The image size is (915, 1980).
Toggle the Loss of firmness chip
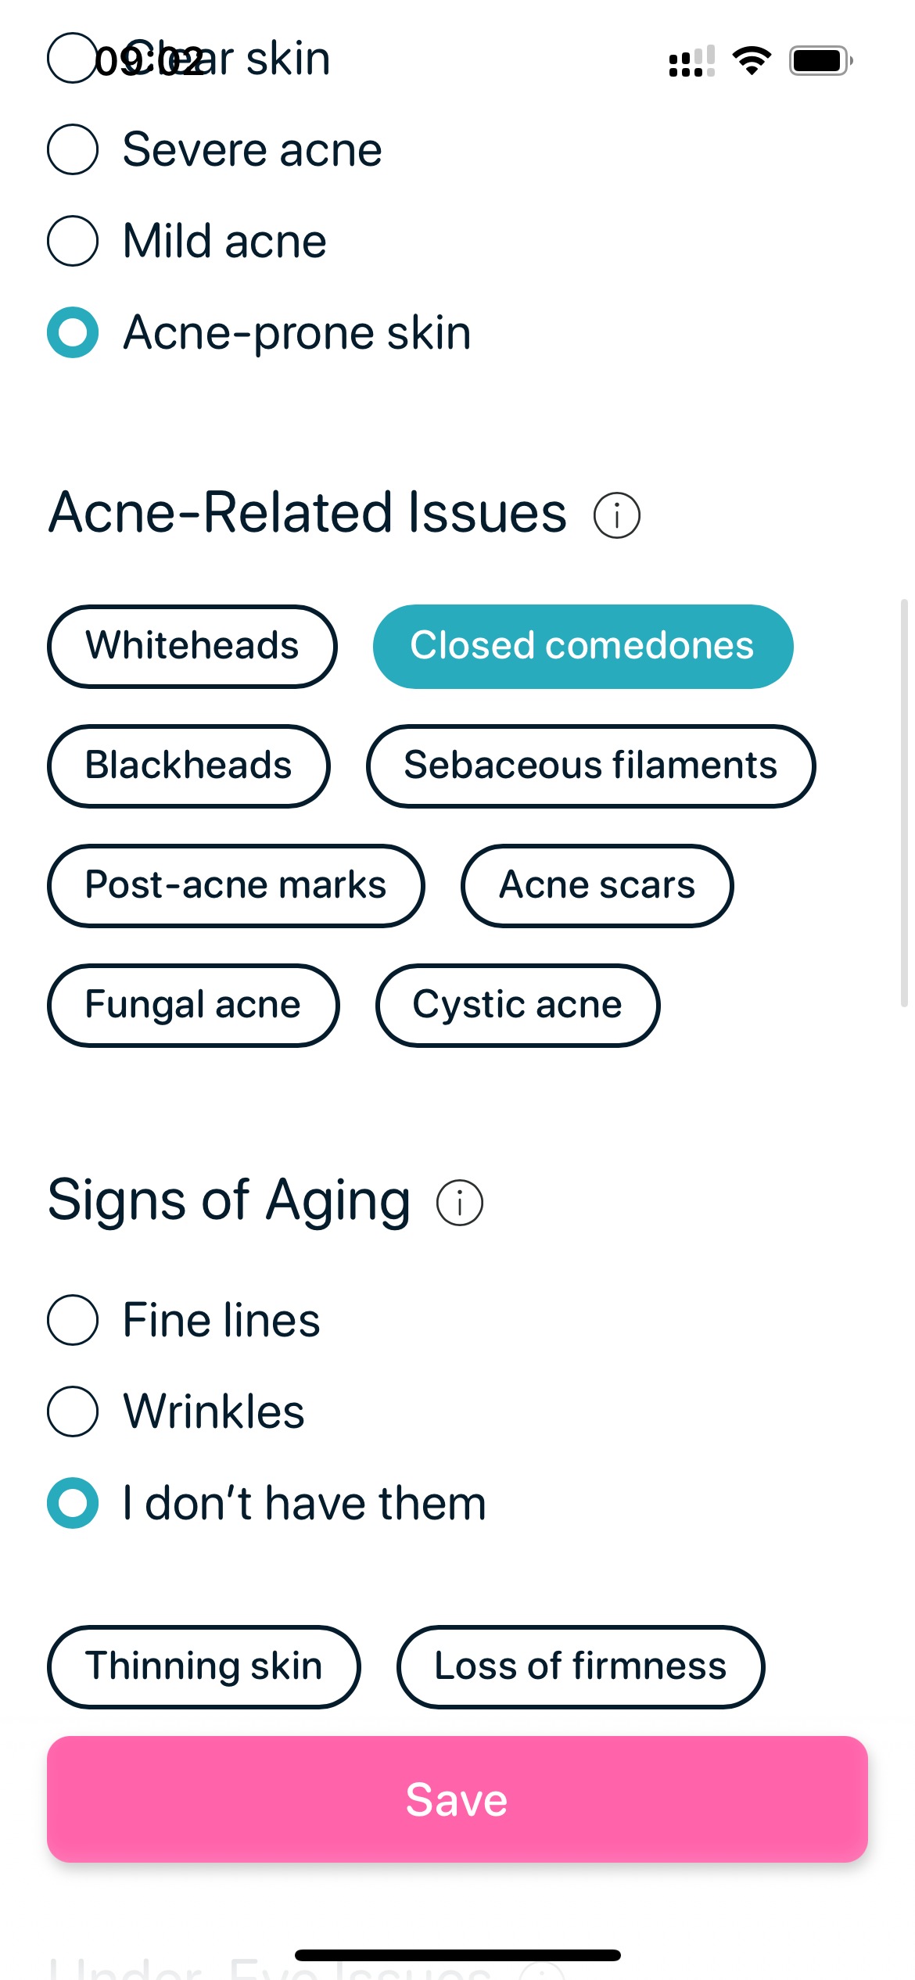(x=581, y=1666)
